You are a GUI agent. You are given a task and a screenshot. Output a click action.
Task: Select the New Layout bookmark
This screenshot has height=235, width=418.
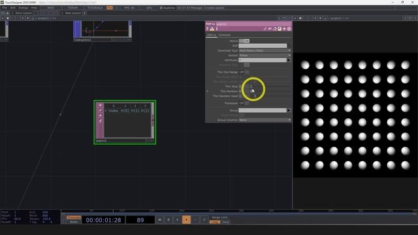tap(72, 13)
